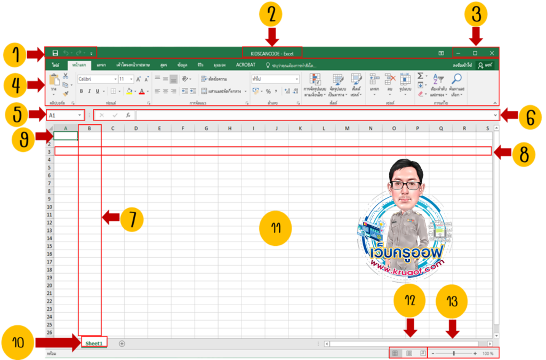Open the number format combo box
Image resolution: width=546 pixels, height=360 pixels.
pos(275,78)
